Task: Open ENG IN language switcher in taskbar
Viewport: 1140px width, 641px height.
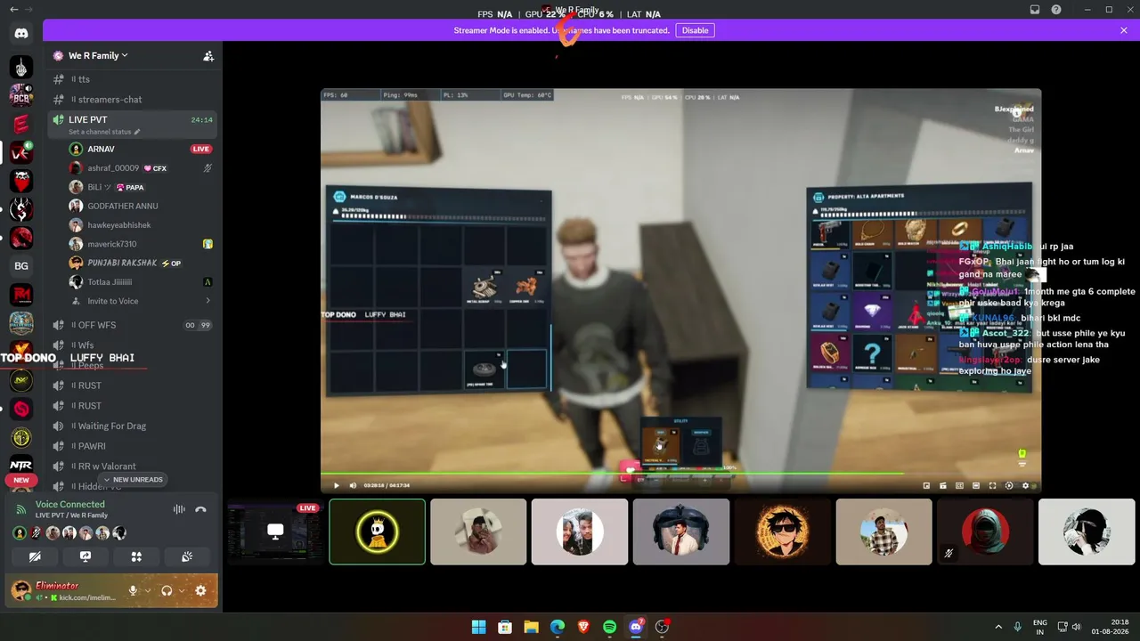Action: 1039,627
